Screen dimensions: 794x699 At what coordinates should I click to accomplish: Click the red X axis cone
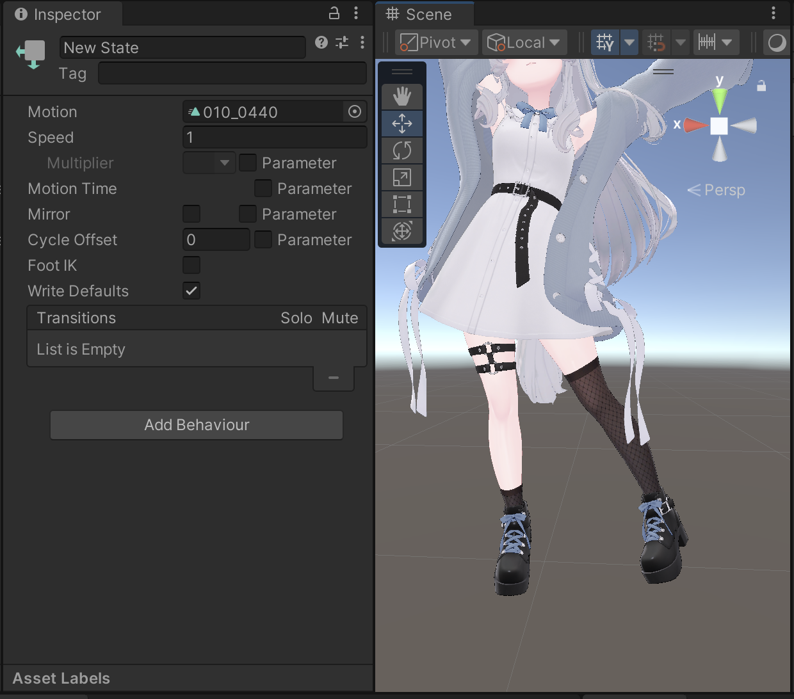pos(696,125)
